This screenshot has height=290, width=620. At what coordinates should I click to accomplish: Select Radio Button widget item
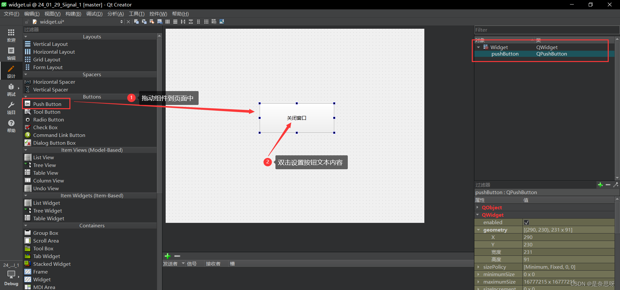coord(48,119)
